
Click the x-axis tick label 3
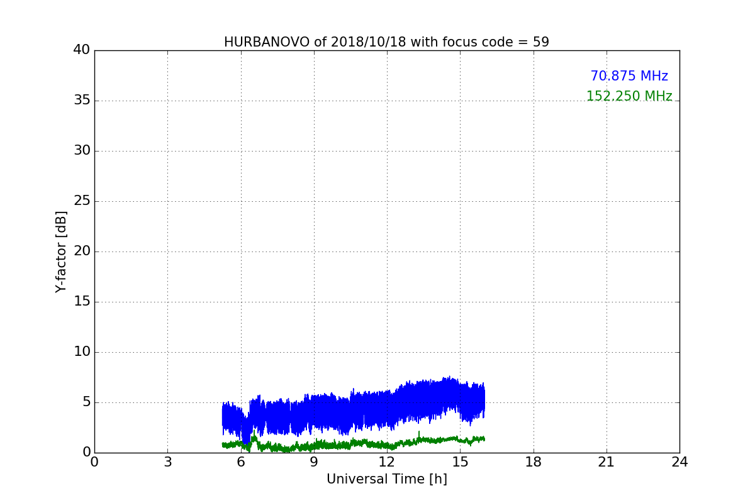(167, 462)
